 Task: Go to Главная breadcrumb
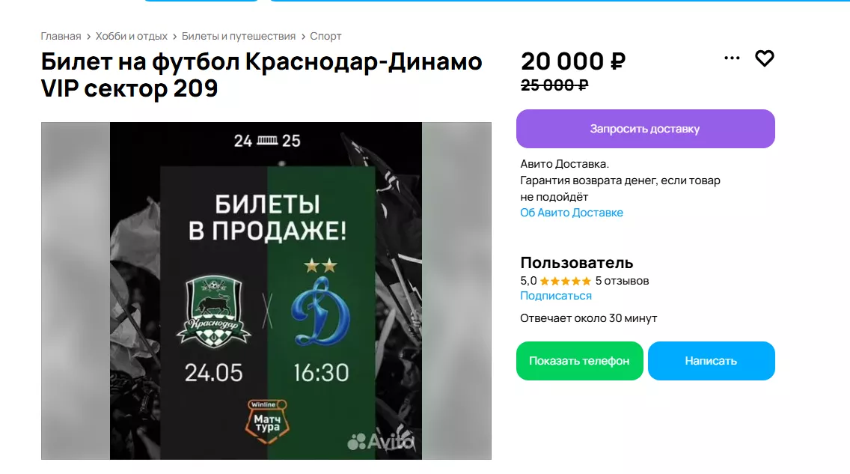click(61, 37)
